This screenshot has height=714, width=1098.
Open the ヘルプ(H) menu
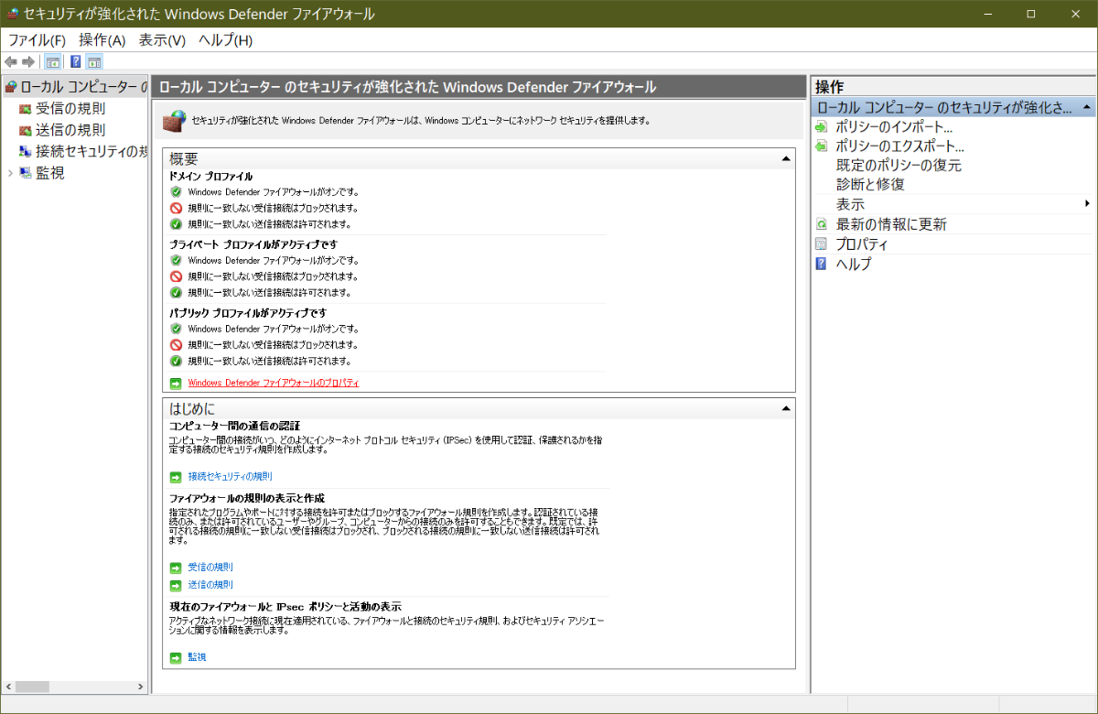click(x=225, y=40)
